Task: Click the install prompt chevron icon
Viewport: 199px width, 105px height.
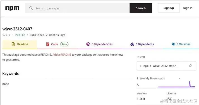Action: pyautogui.click(x=141, y=66)
